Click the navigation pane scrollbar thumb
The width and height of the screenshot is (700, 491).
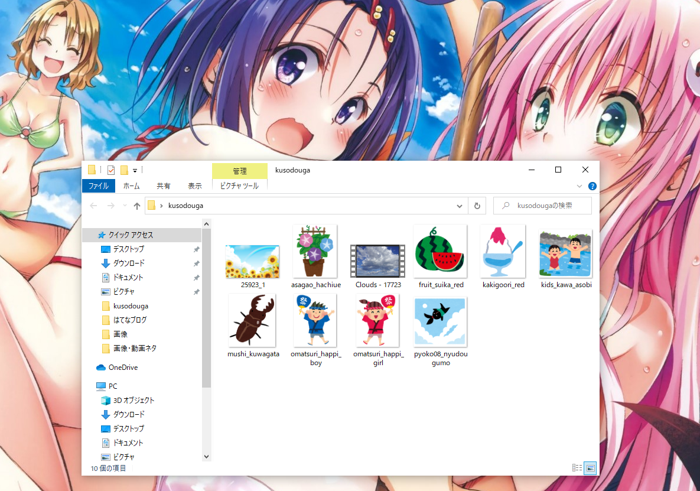point(206,308)
